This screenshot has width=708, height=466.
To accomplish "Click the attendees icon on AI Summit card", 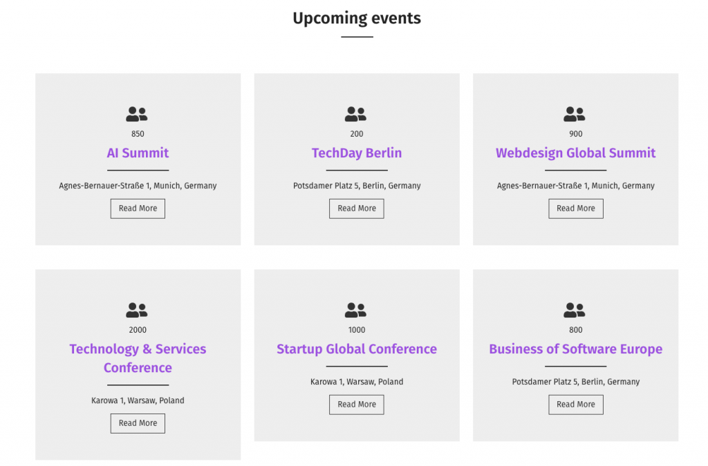I will point(137,115).
